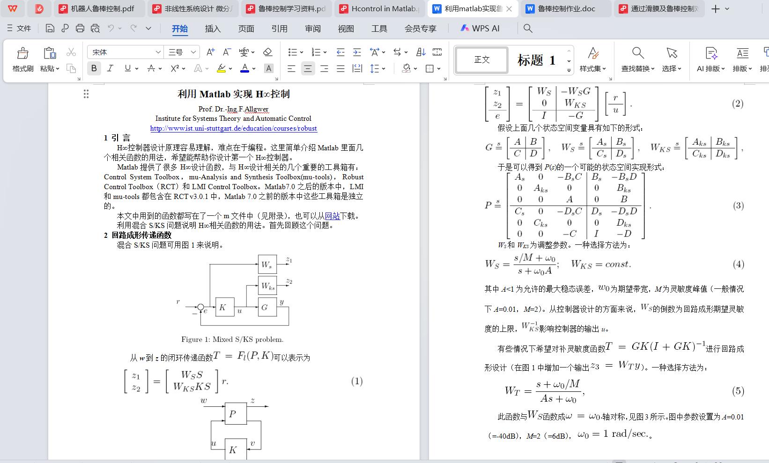Image resolution: width=769 pixels, height=463 pixels.
Task: Align text left
Action: 291,69
